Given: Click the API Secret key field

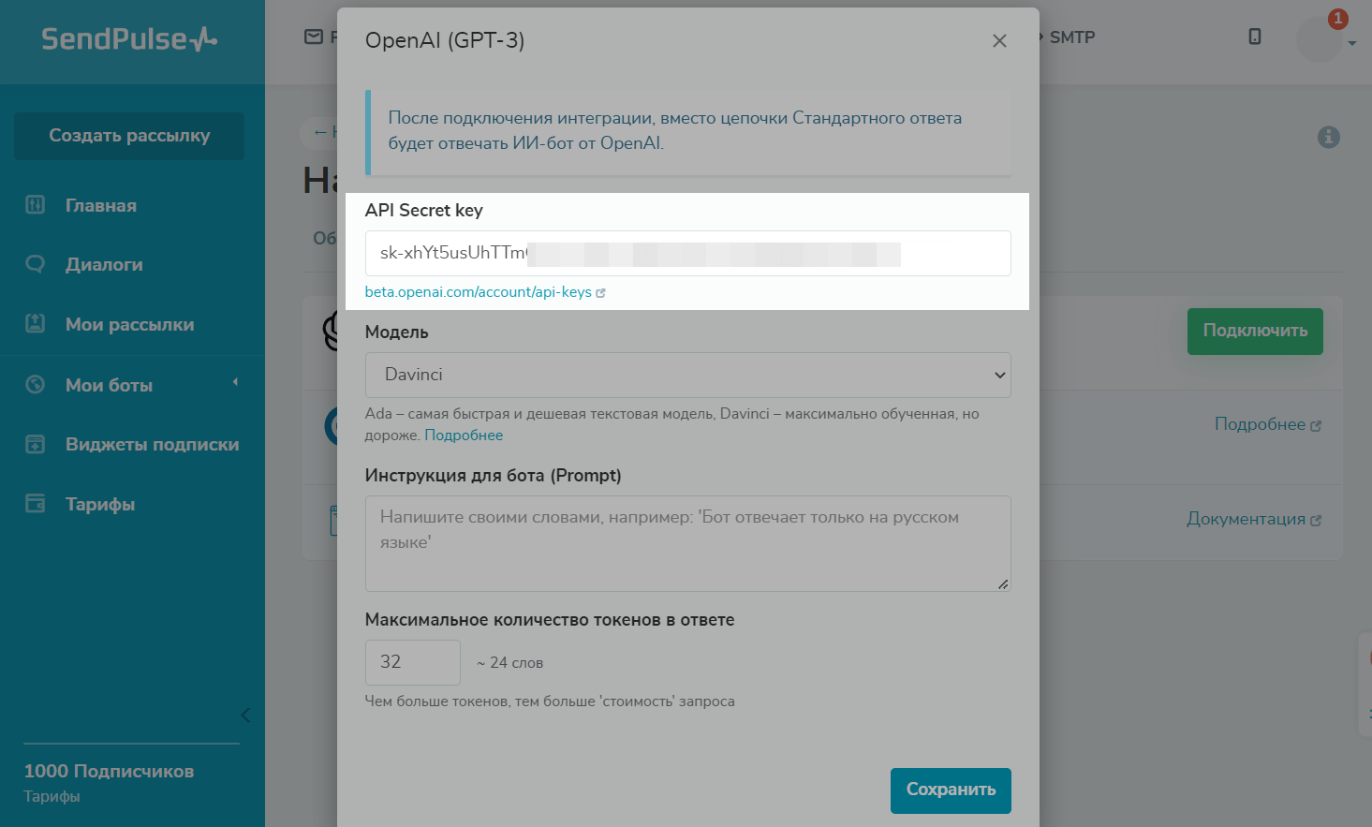Looking at the screenshot, I should (x=687, y=254).
